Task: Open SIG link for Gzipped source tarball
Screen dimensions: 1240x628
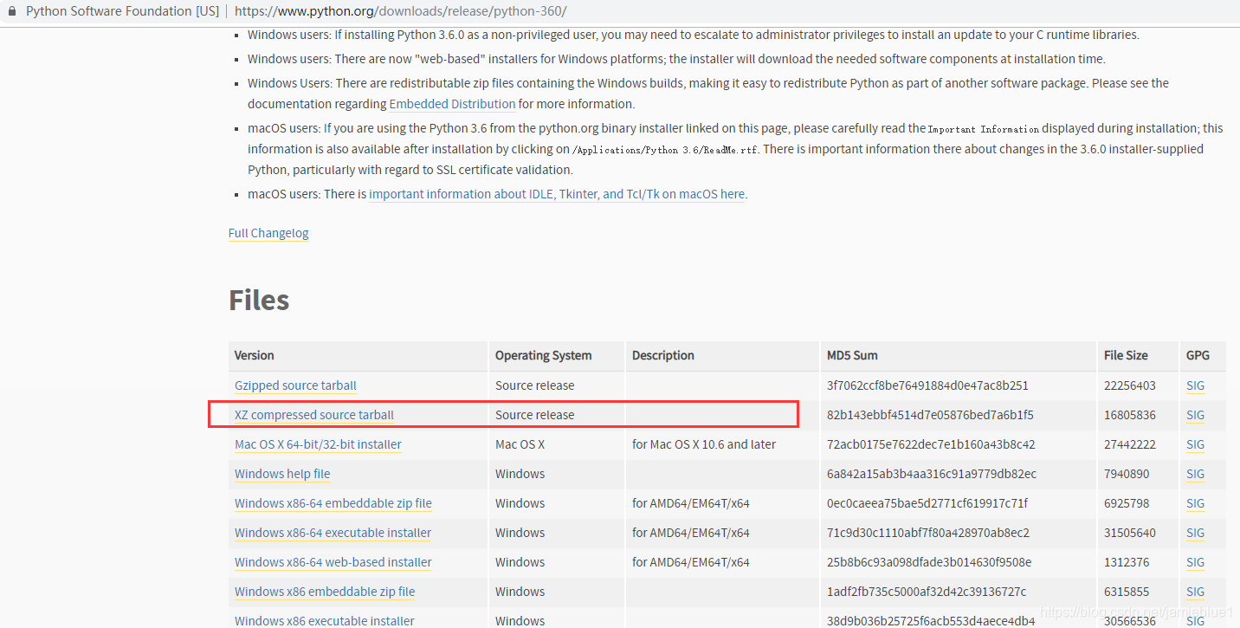Action: coord(1195,385)
